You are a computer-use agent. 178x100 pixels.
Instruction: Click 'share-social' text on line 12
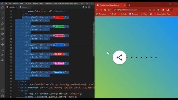point(43,11)
